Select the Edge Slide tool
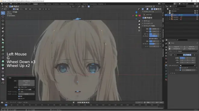 [3, 72]
